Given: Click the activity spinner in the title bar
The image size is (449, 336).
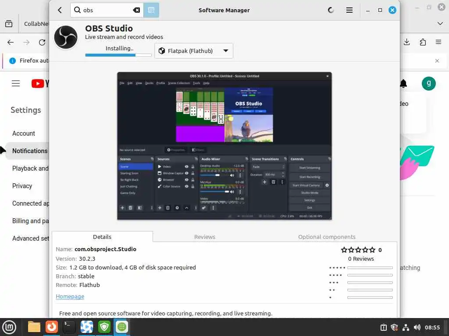Looking at the screenshot, I should 331,10.
